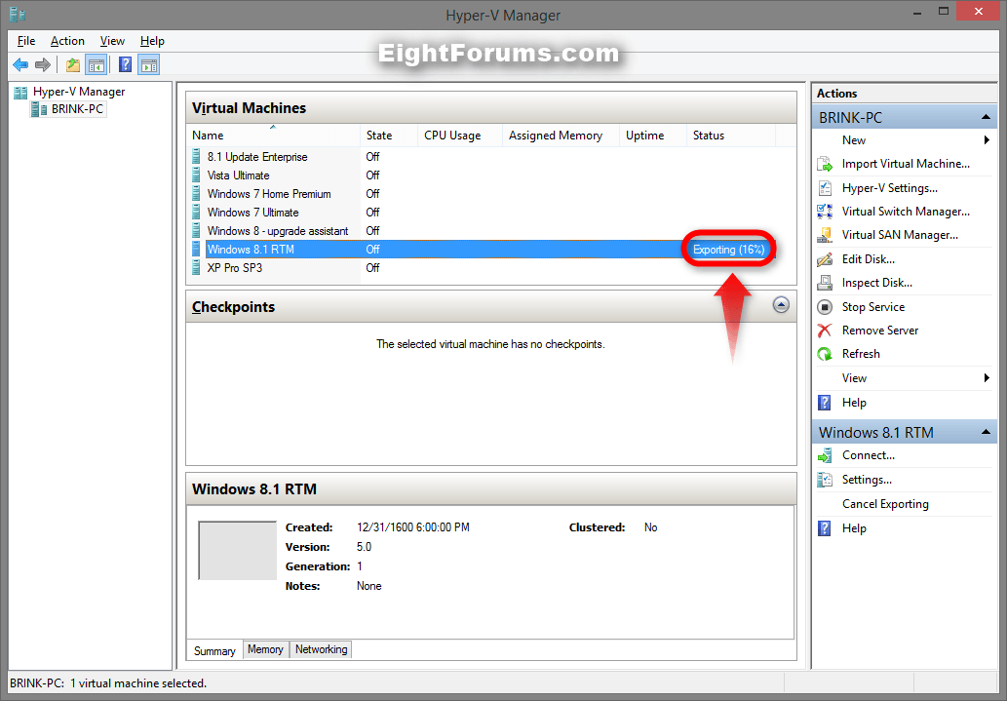Open Hyper-V Settings from Actions pane

click(889, 187)
